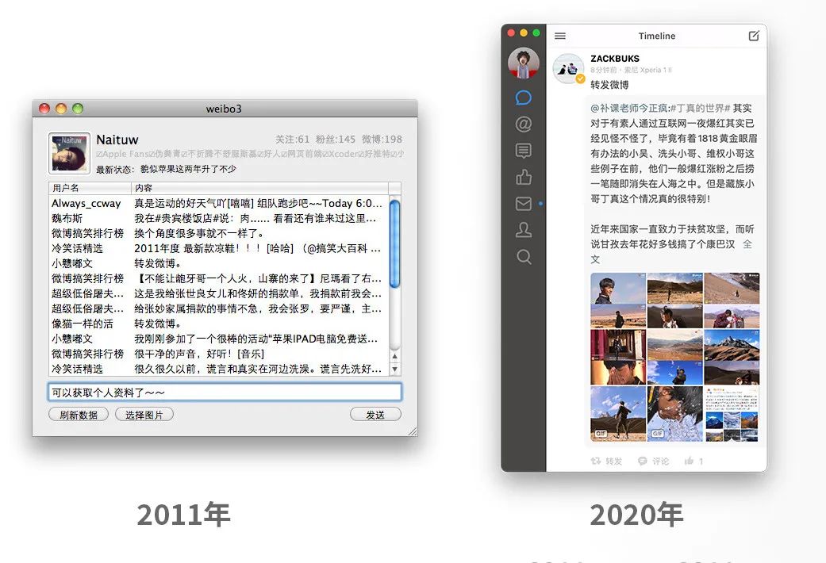Open the messages envelope sidebar icon
This screenshot has height=563, width=826.
523,203
